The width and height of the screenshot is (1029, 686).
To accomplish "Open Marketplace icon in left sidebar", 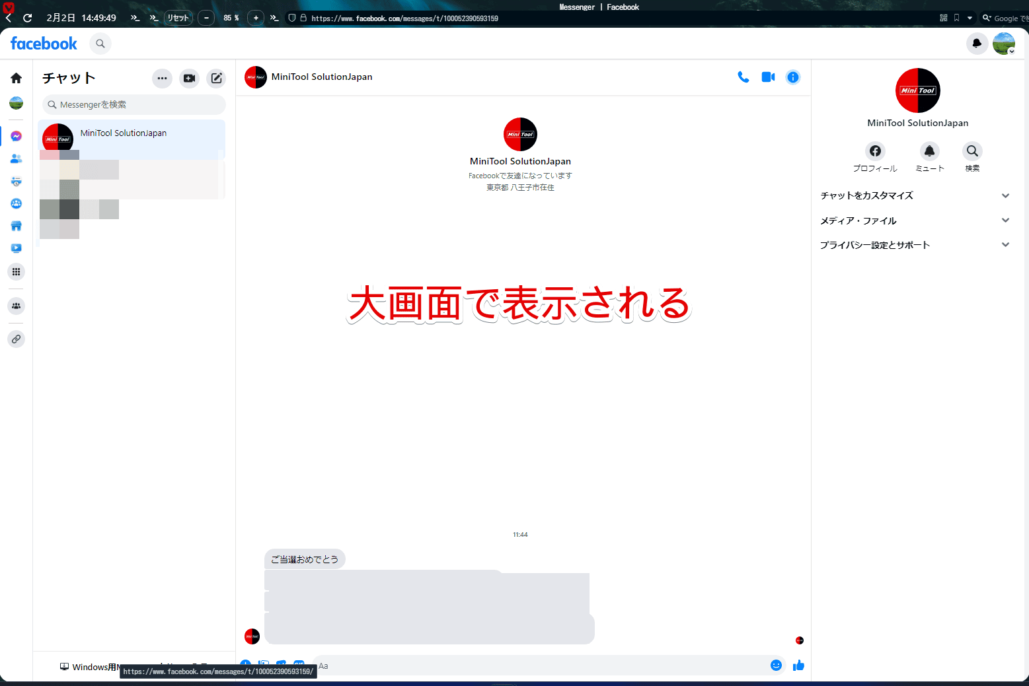I will coord(17,226).
